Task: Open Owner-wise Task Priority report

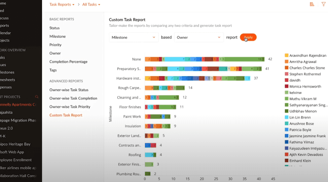Action: (x=70, y=107)
